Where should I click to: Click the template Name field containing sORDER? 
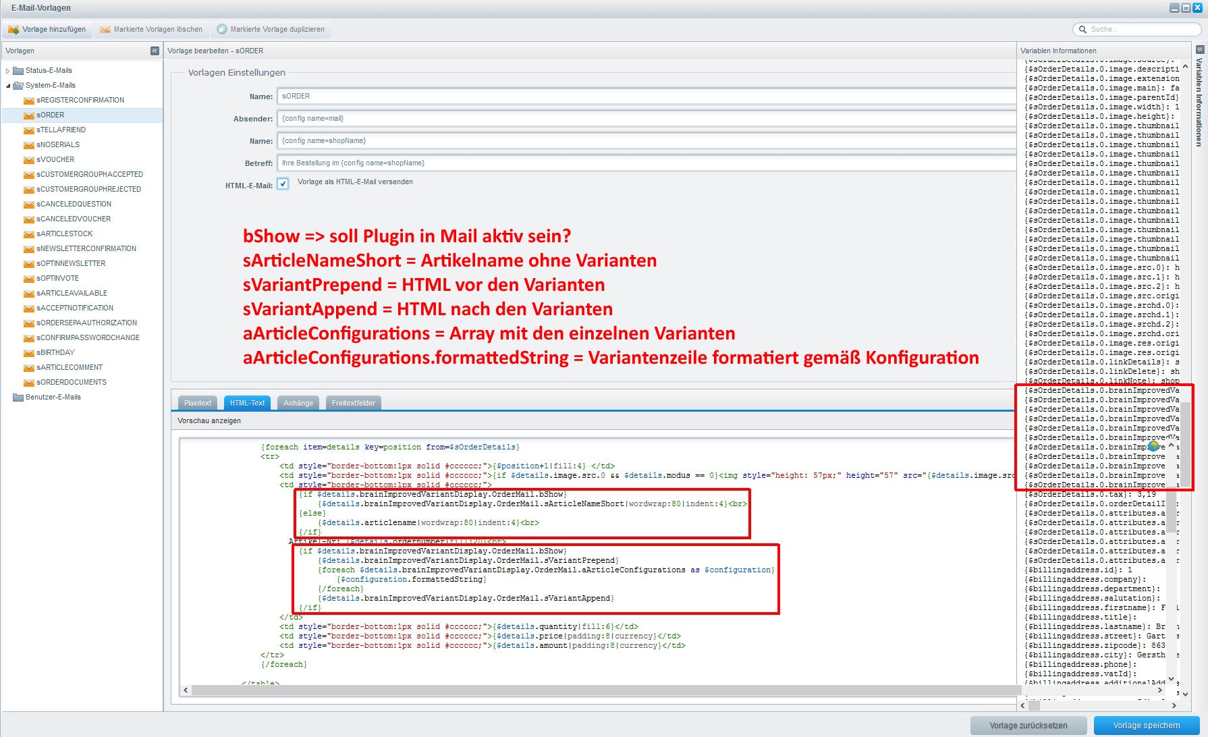647,96
